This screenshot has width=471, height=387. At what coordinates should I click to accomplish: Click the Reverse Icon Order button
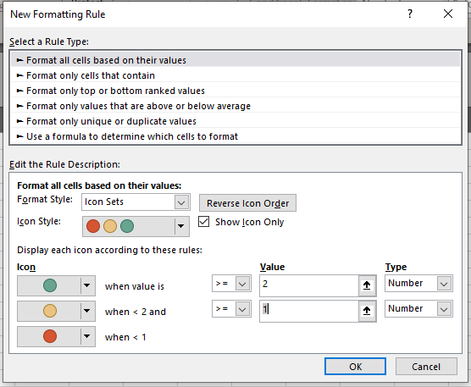coord(247,203)
